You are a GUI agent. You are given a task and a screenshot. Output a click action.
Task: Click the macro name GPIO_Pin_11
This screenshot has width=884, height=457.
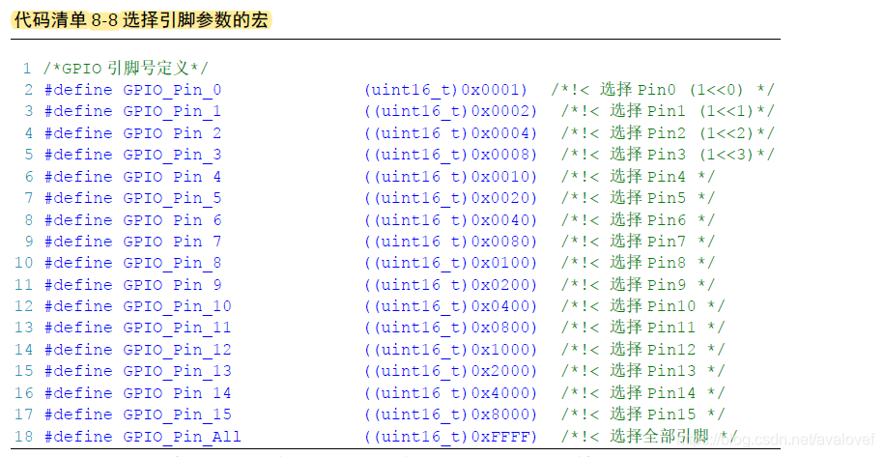click(178, 328)
